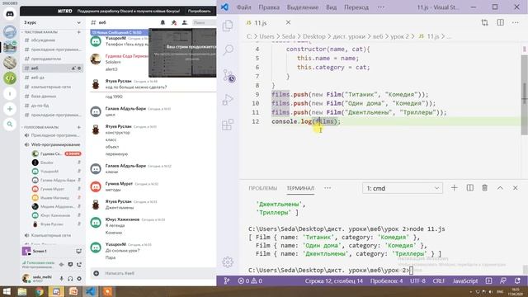528x297 pixels.
Task: Close the 11.js editor tab
Action: 288,22
